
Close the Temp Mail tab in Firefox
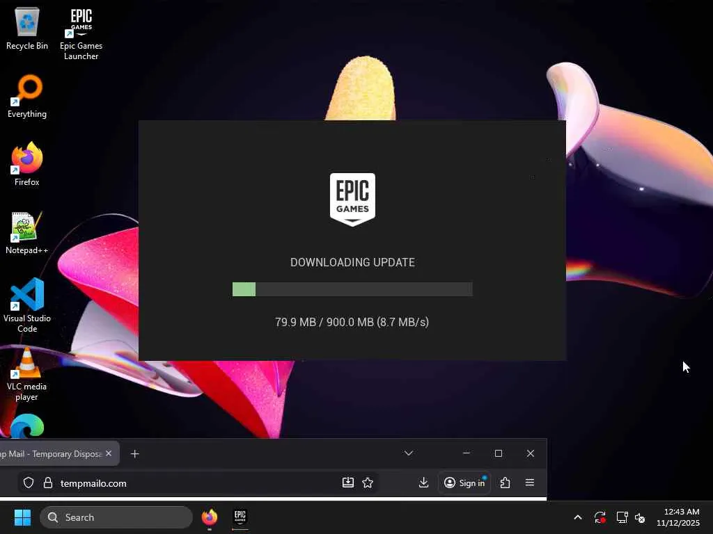tap(109, 453)
